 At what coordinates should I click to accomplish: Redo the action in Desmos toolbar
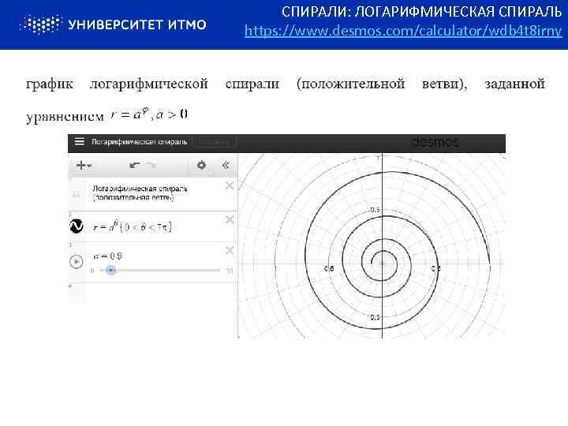(x=151, y=166)
